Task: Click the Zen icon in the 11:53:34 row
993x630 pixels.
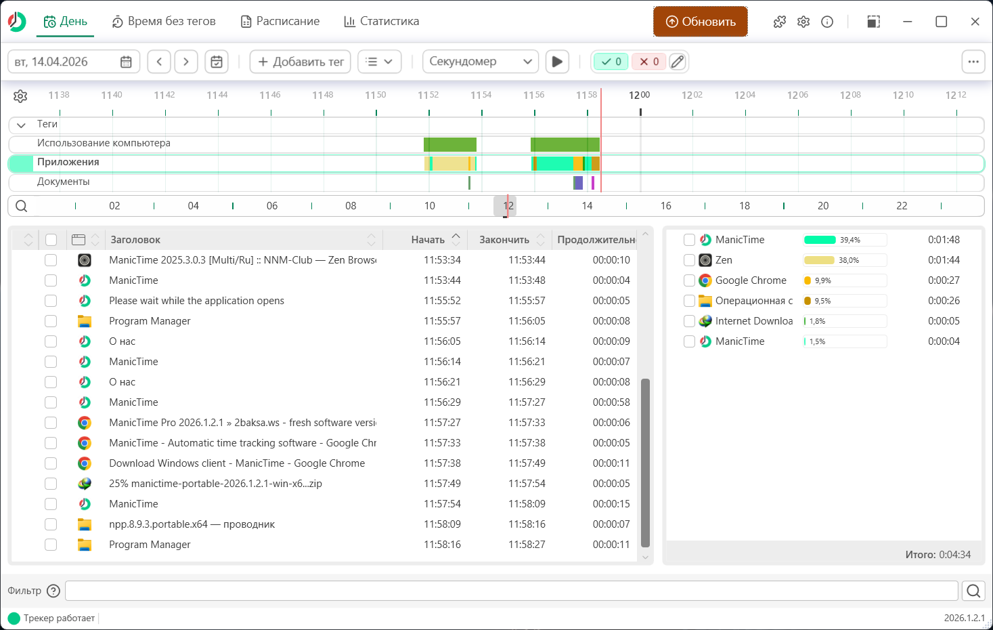Action: [x=85, y=260]
